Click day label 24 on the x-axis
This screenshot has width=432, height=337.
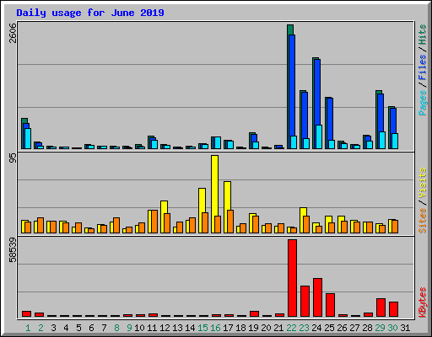[316, 328]
